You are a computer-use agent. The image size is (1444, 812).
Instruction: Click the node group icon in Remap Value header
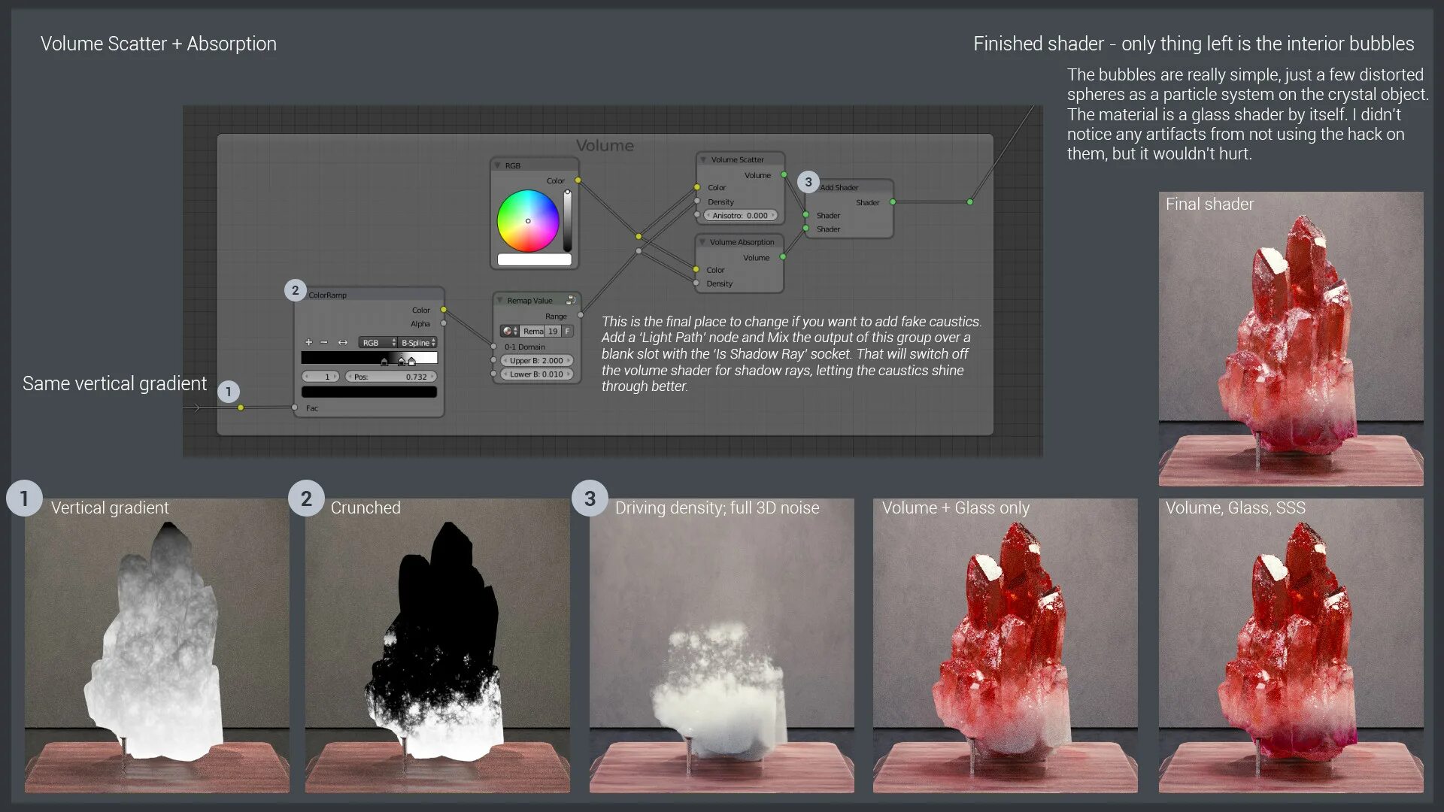click(x=570, y=300)
